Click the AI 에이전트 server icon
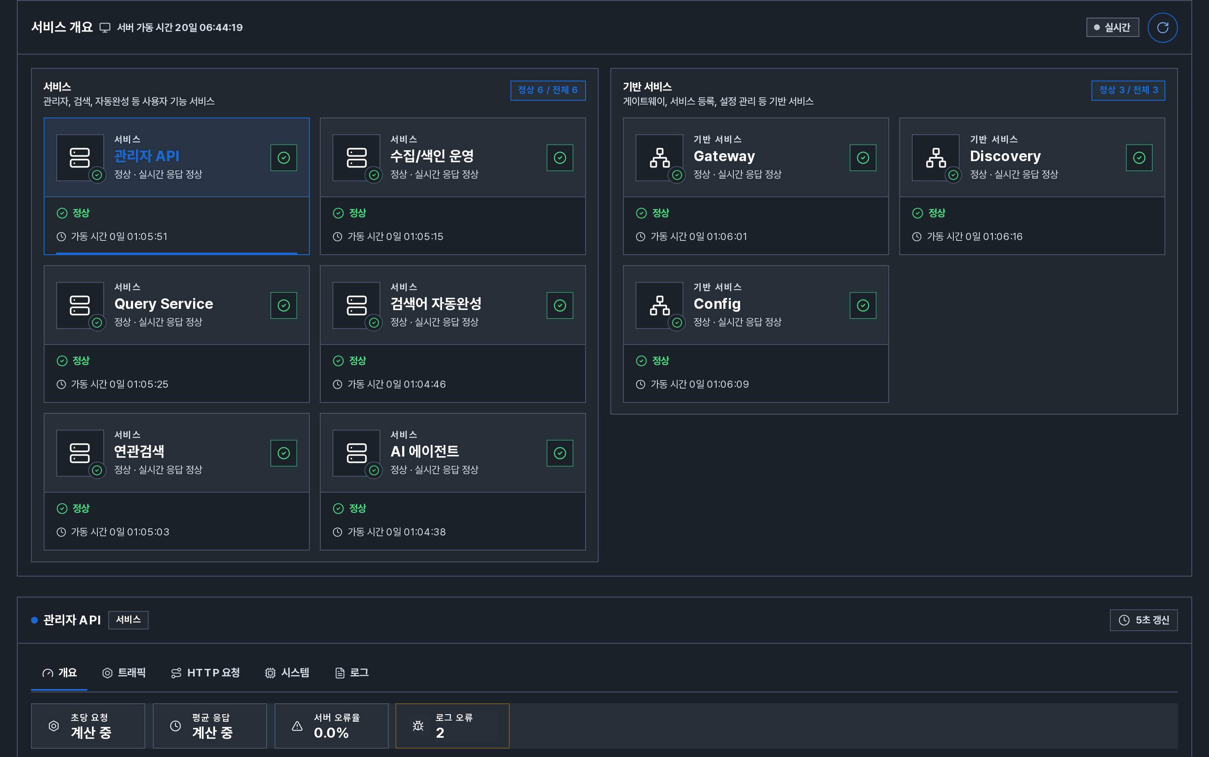This screenshot has height=757, width=1209. pos(356,453)
